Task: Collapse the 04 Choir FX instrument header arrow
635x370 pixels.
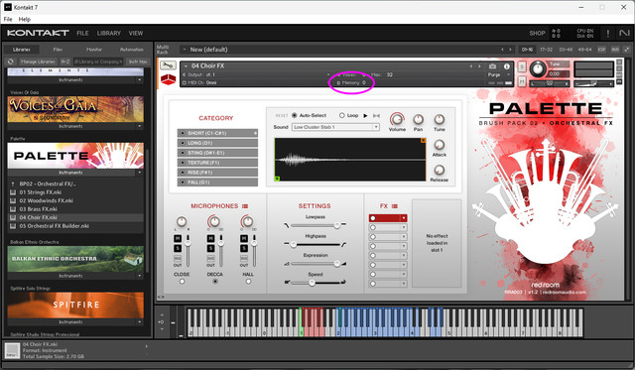Action: coord(186,66)
